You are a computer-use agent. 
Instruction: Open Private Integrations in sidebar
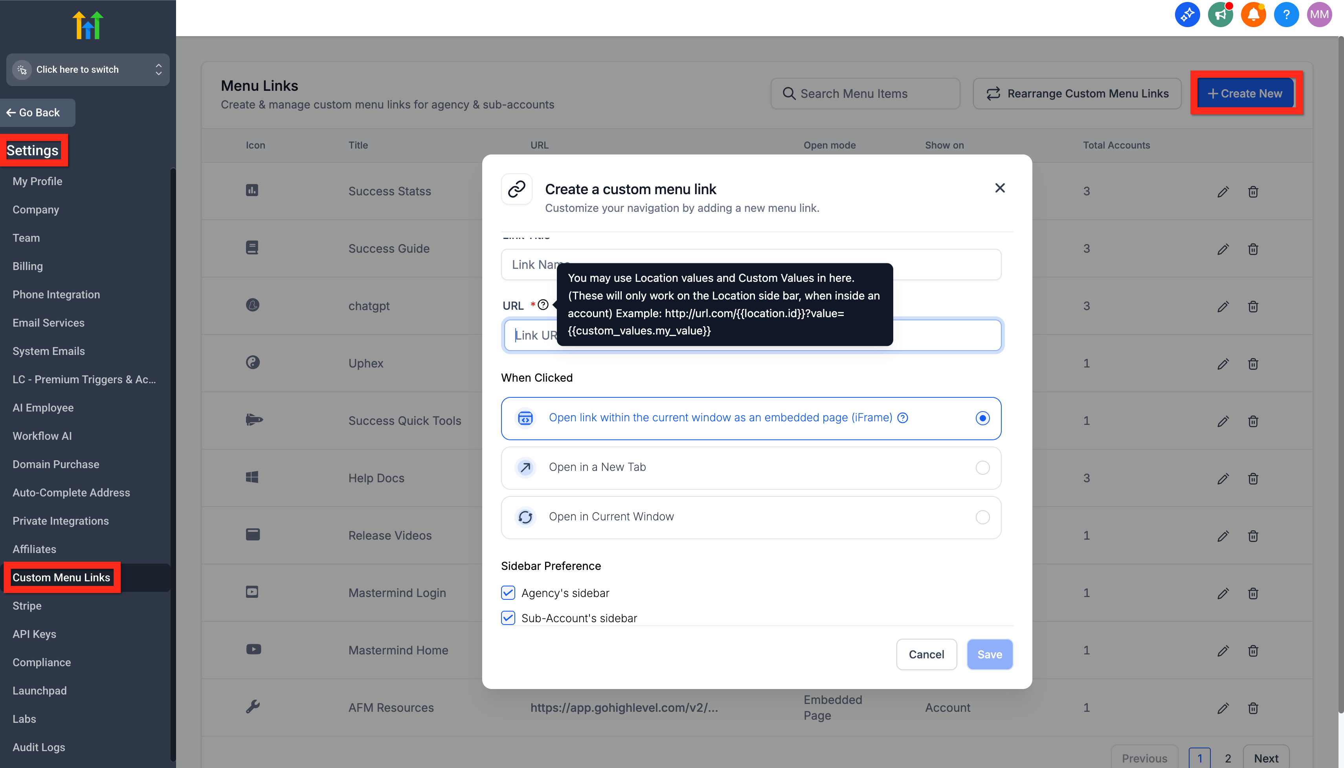[61, 521]
